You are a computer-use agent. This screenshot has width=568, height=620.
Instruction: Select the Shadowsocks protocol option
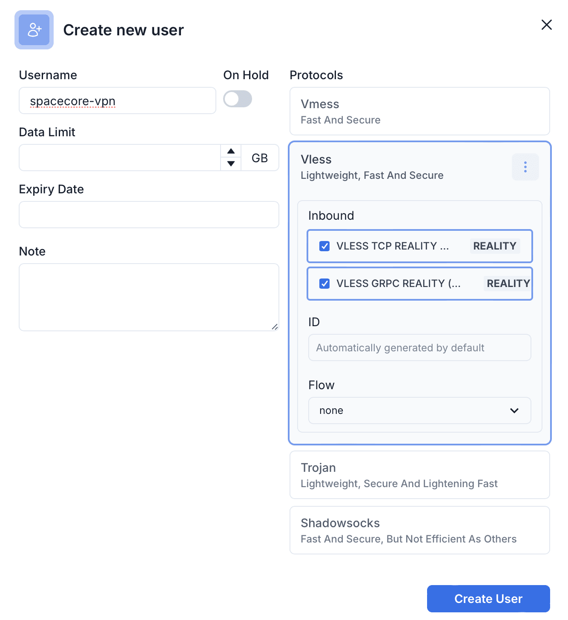coord(419,530)
